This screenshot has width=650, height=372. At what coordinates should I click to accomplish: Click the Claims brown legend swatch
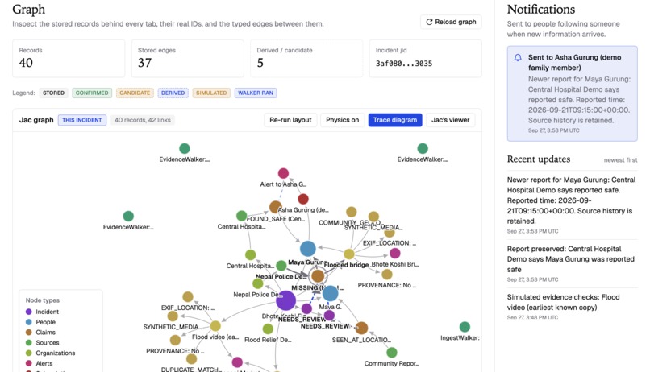point(28,333)
